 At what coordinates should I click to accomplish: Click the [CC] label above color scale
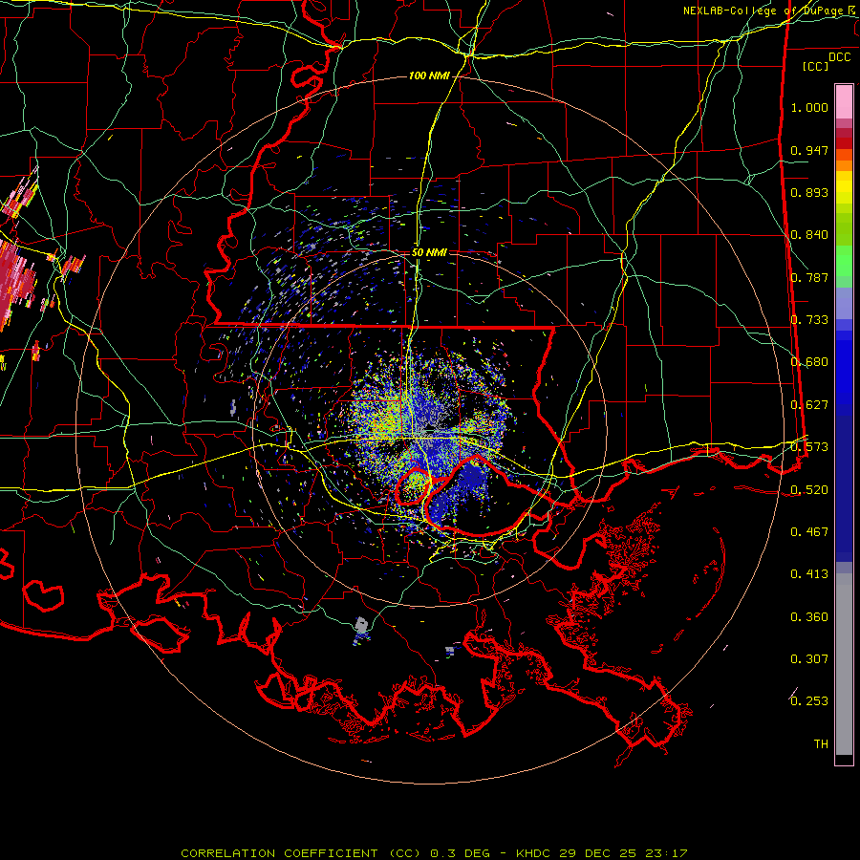[816, 66]
